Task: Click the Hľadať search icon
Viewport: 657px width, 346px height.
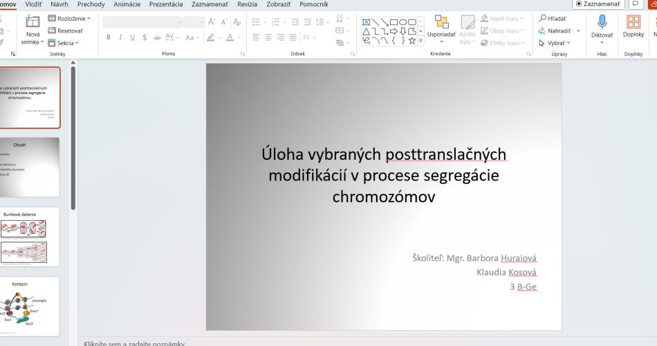Action: click(x=543, y=19)
